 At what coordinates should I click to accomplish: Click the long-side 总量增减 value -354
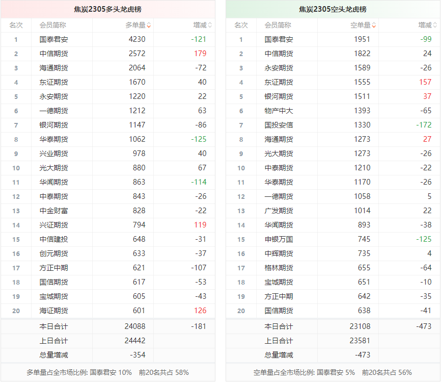137,355
